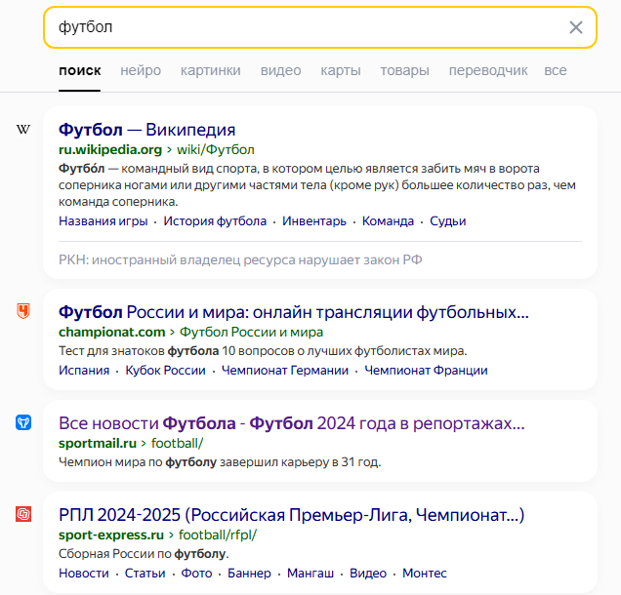This screenshot has height=595, width=621.
Task: Click the snippet Сборная России по футболу
Action: [144, 553]
